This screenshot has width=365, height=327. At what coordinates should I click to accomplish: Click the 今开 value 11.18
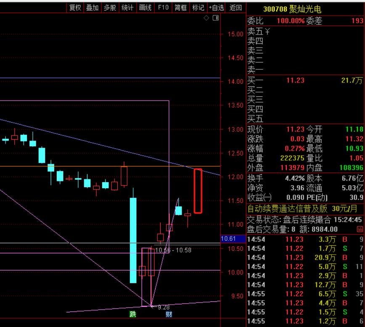coord(354,129)
